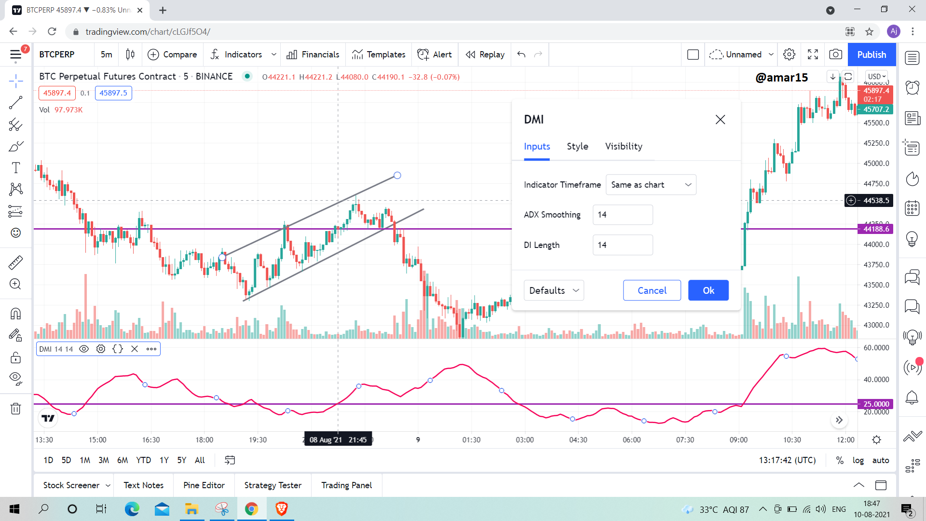Toggle magnet mode in left toolbar
Viewport: 926px width, 521px height.
click(15, 314)
